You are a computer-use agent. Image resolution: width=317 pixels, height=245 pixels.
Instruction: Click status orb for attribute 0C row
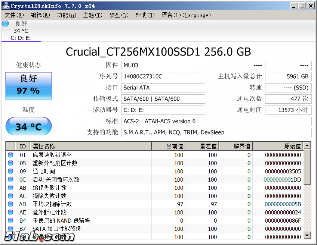pyautogui.click(x=10, y=179)
